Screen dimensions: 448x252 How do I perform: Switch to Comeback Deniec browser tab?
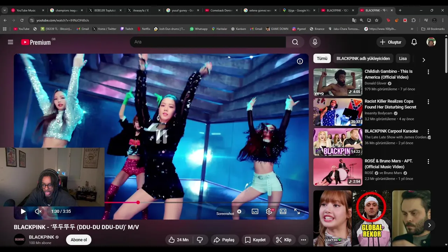pos(221,10)
